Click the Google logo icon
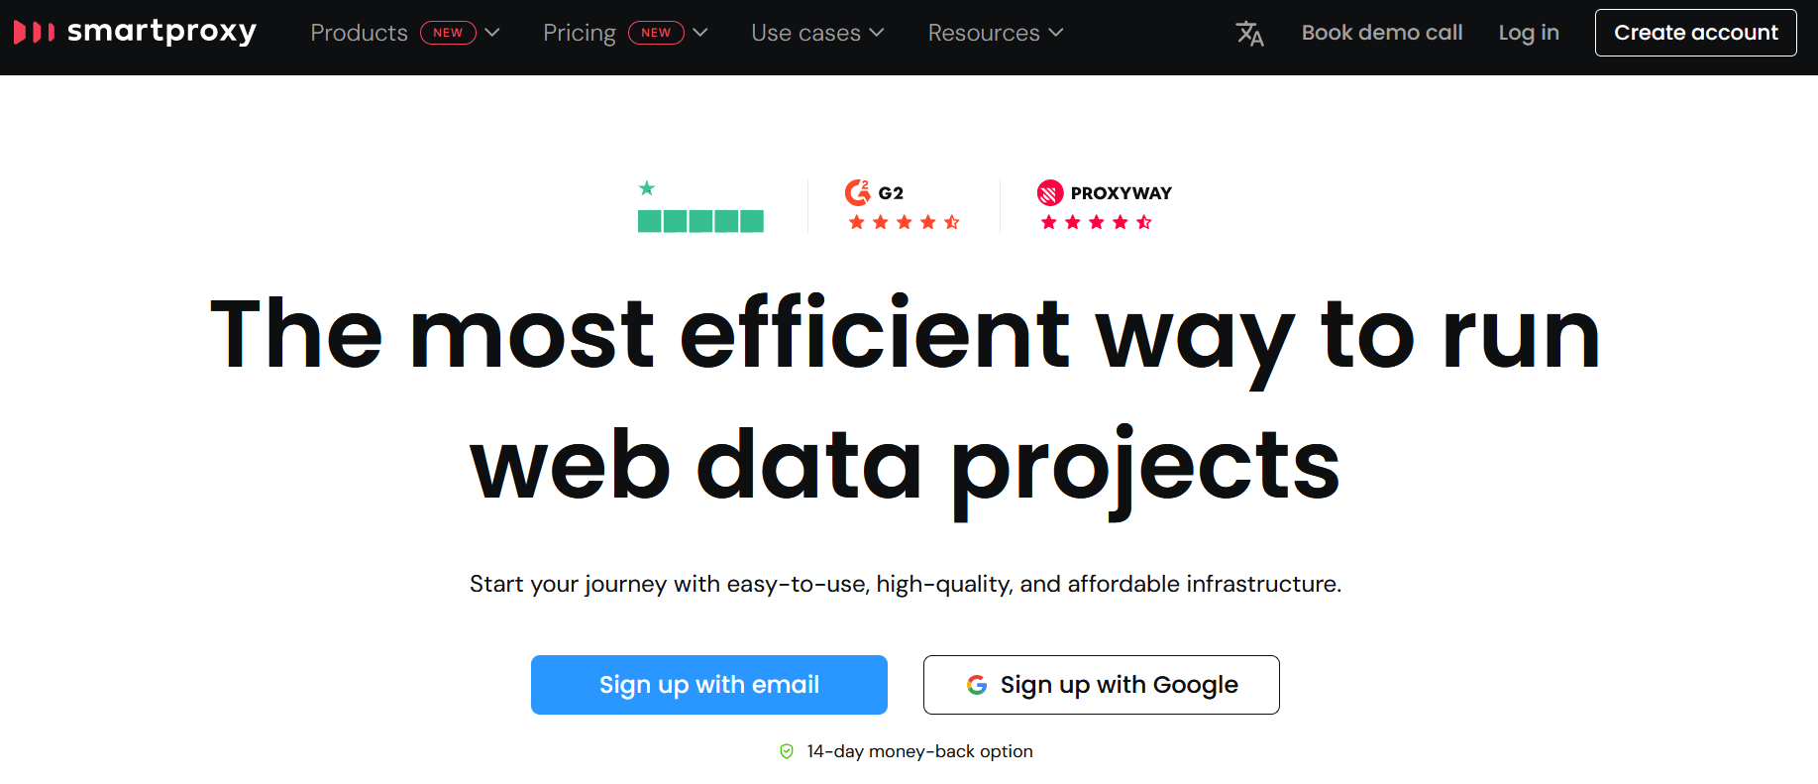Viewport: 1818px width, 784px height. pyautogui.click(x=977, y=685)
